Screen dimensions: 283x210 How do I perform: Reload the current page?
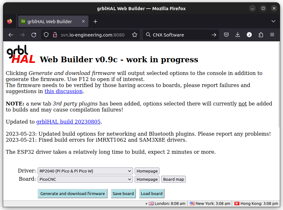pos(34,35)
